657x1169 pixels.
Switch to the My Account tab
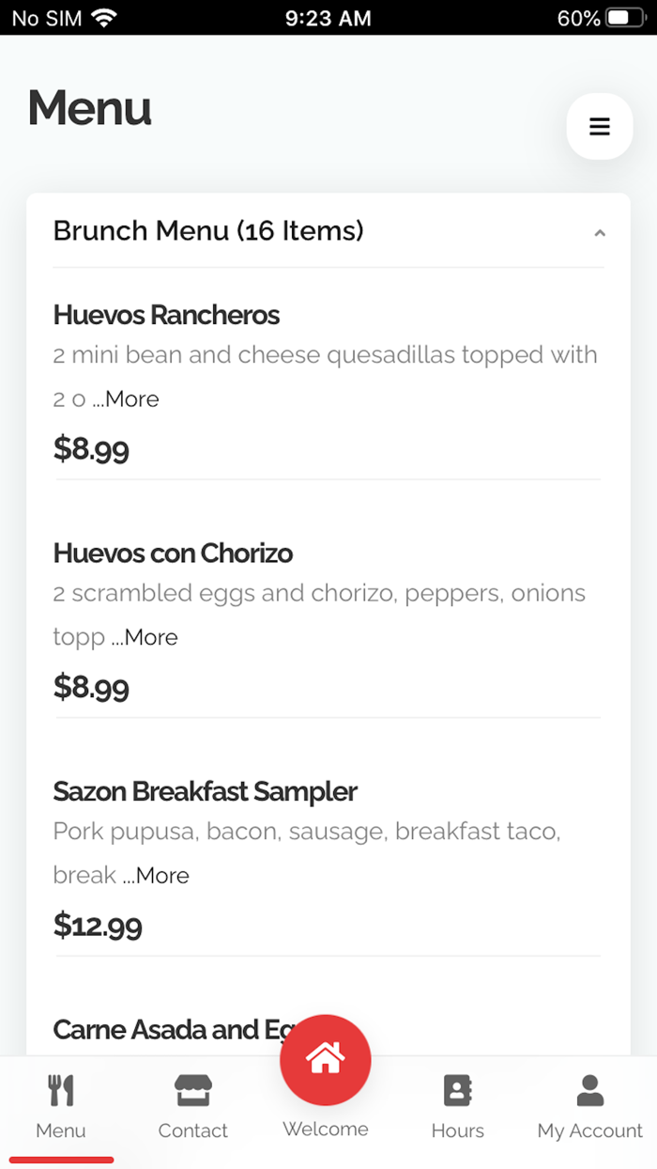[x=588, y=1130]
